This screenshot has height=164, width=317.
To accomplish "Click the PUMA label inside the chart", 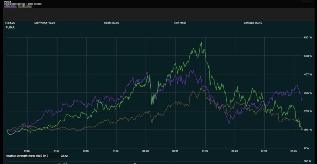I will click(10, 27).
